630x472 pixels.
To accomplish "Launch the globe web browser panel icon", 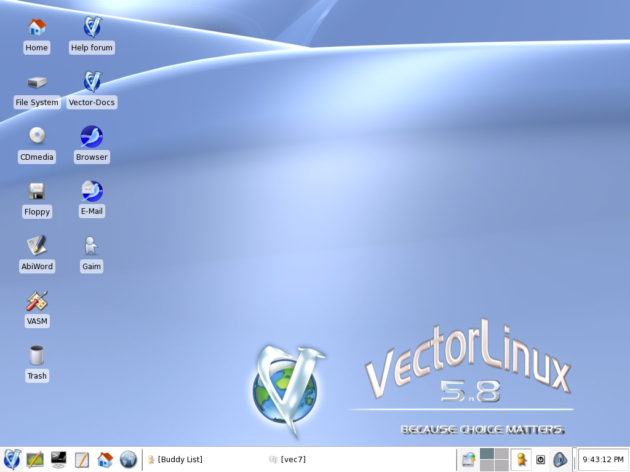I will click(x=128, y=460).
